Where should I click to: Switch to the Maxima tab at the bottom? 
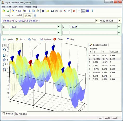[x=21, y=114]
